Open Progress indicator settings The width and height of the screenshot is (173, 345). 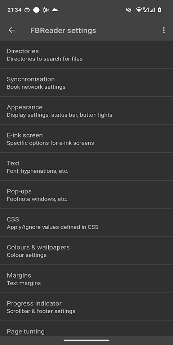(x=86, y=307)
